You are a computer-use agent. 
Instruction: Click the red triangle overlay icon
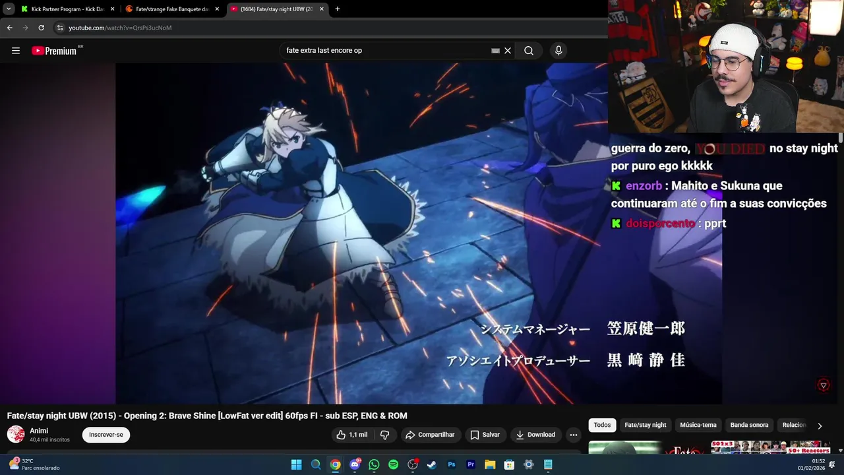824,385
